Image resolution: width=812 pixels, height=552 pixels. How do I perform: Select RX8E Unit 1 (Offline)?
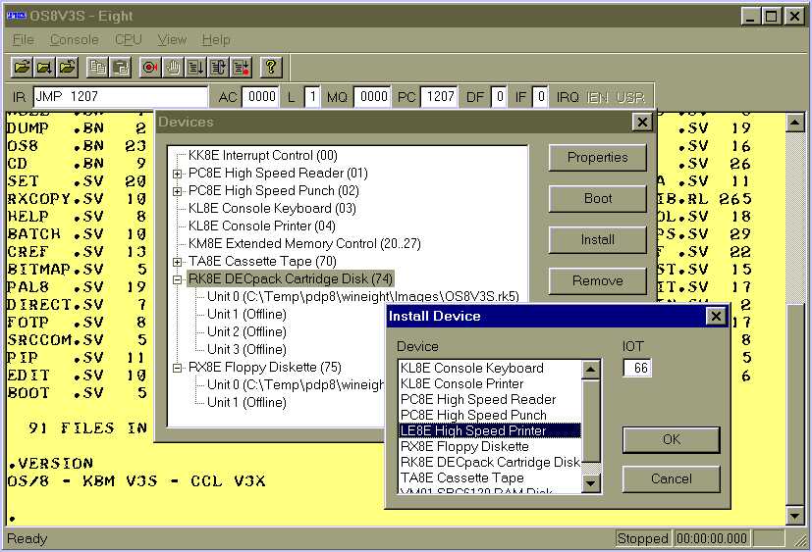point(246,402)
